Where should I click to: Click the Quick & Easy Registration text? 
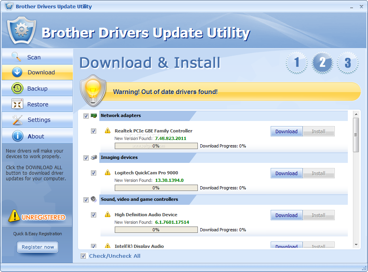38,234
